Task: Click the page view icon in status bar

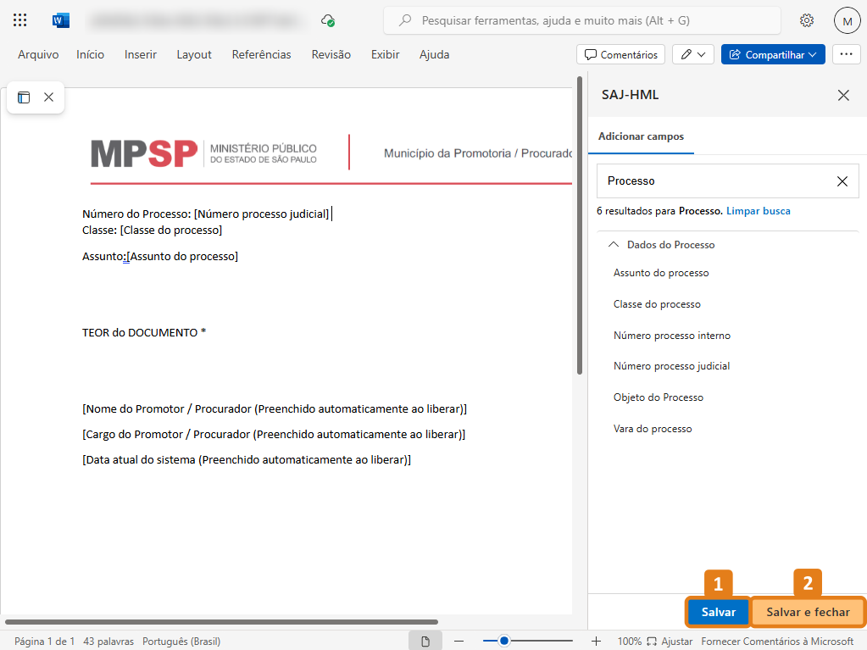Action: 425,642
